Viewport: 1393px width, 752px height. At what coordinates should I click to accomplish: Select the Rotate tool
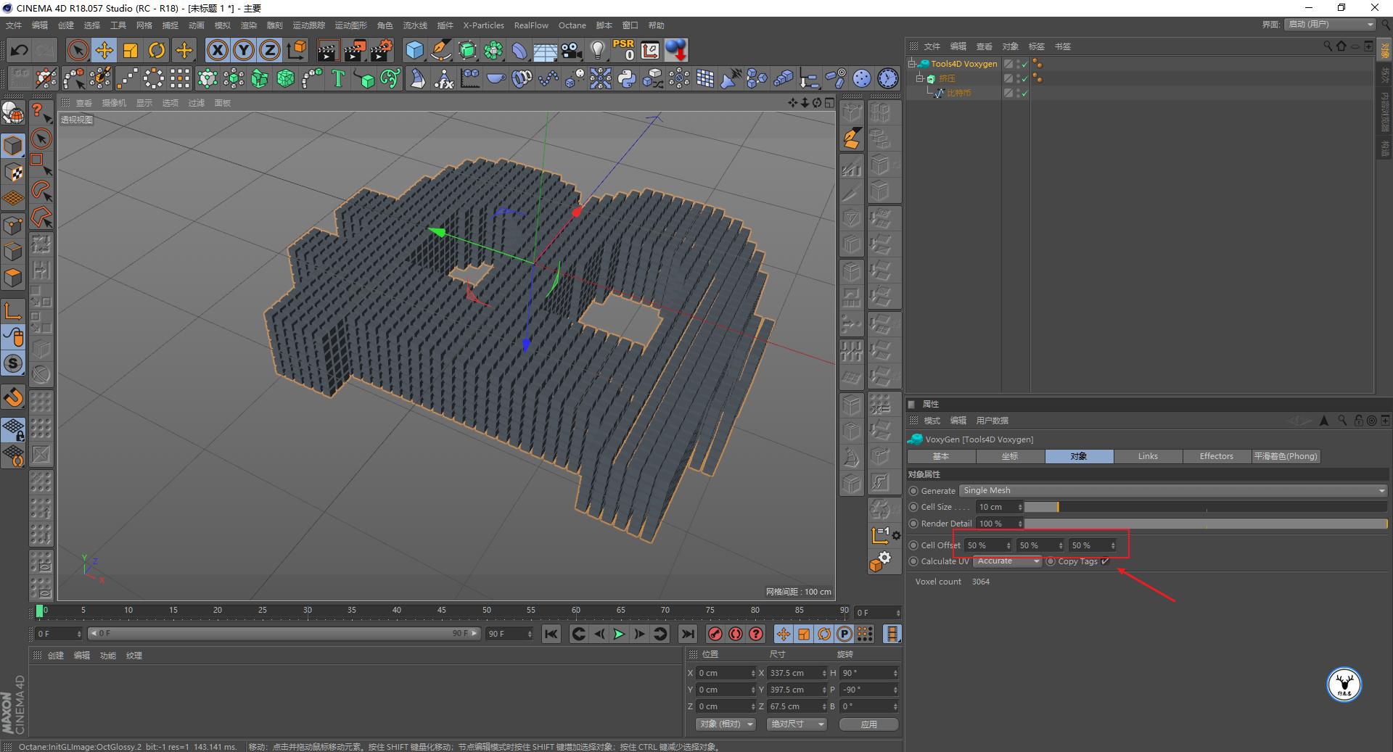click(x=157, y=50)
